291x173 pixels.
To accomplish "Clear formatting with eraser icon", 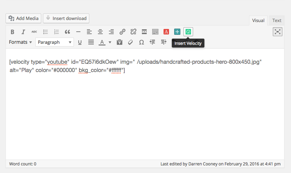I will (131, 42).
